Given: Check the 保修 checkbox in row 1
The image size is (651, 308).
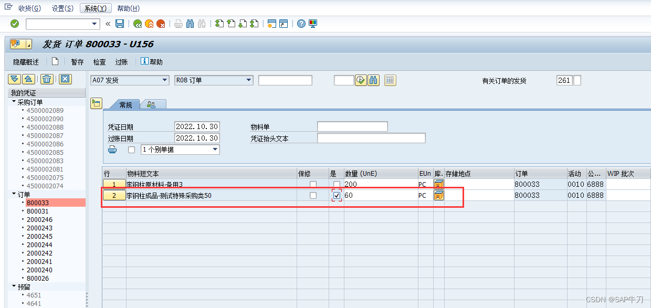Looking at the screenshot, I should (x=313, y=184).
